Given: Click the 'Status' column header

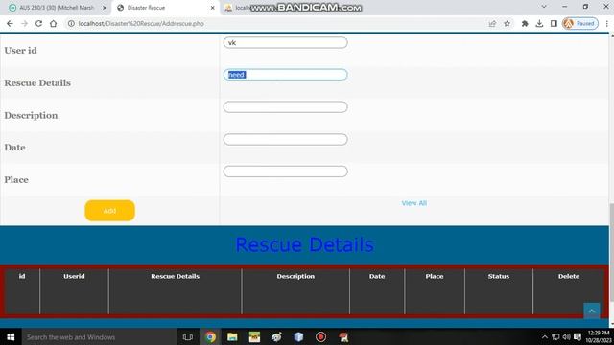Looking at the screenshot, I should pyautogui.click(x=499, y=276).
